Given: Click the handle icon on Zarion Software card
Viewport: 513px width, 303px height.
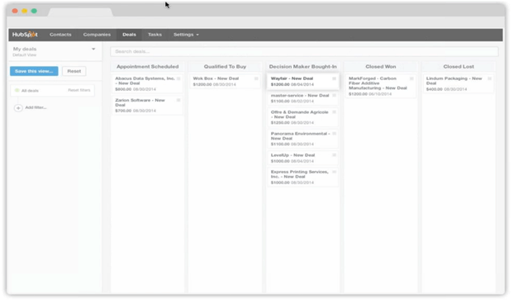Looking at the screenshot, I should 178,100.
